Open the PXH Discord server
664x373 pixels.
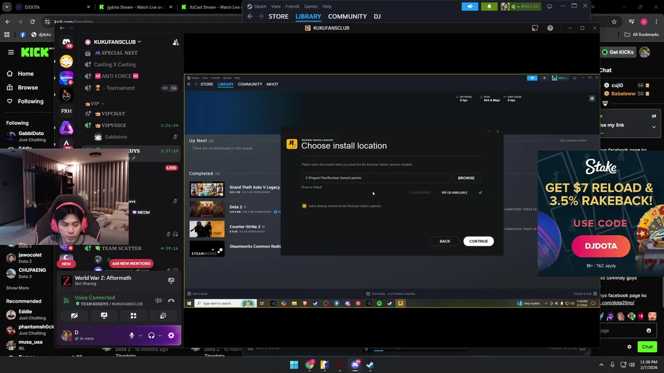point(66,111)
